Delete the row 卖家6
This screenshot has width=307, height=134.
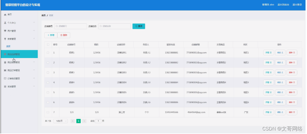[x=292, y=102]
